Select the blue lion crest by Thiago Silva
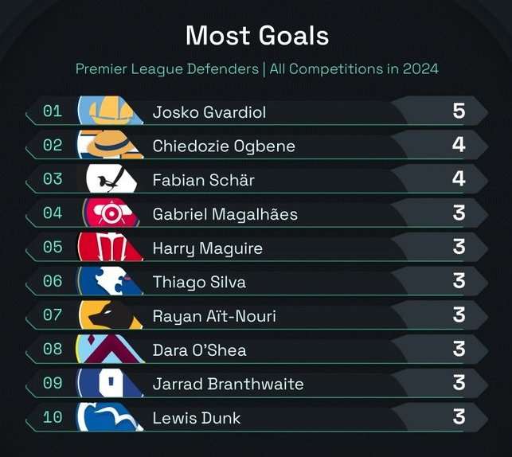Image resolution: width=512 pixels, height=457 pixels. pos(111,280)
